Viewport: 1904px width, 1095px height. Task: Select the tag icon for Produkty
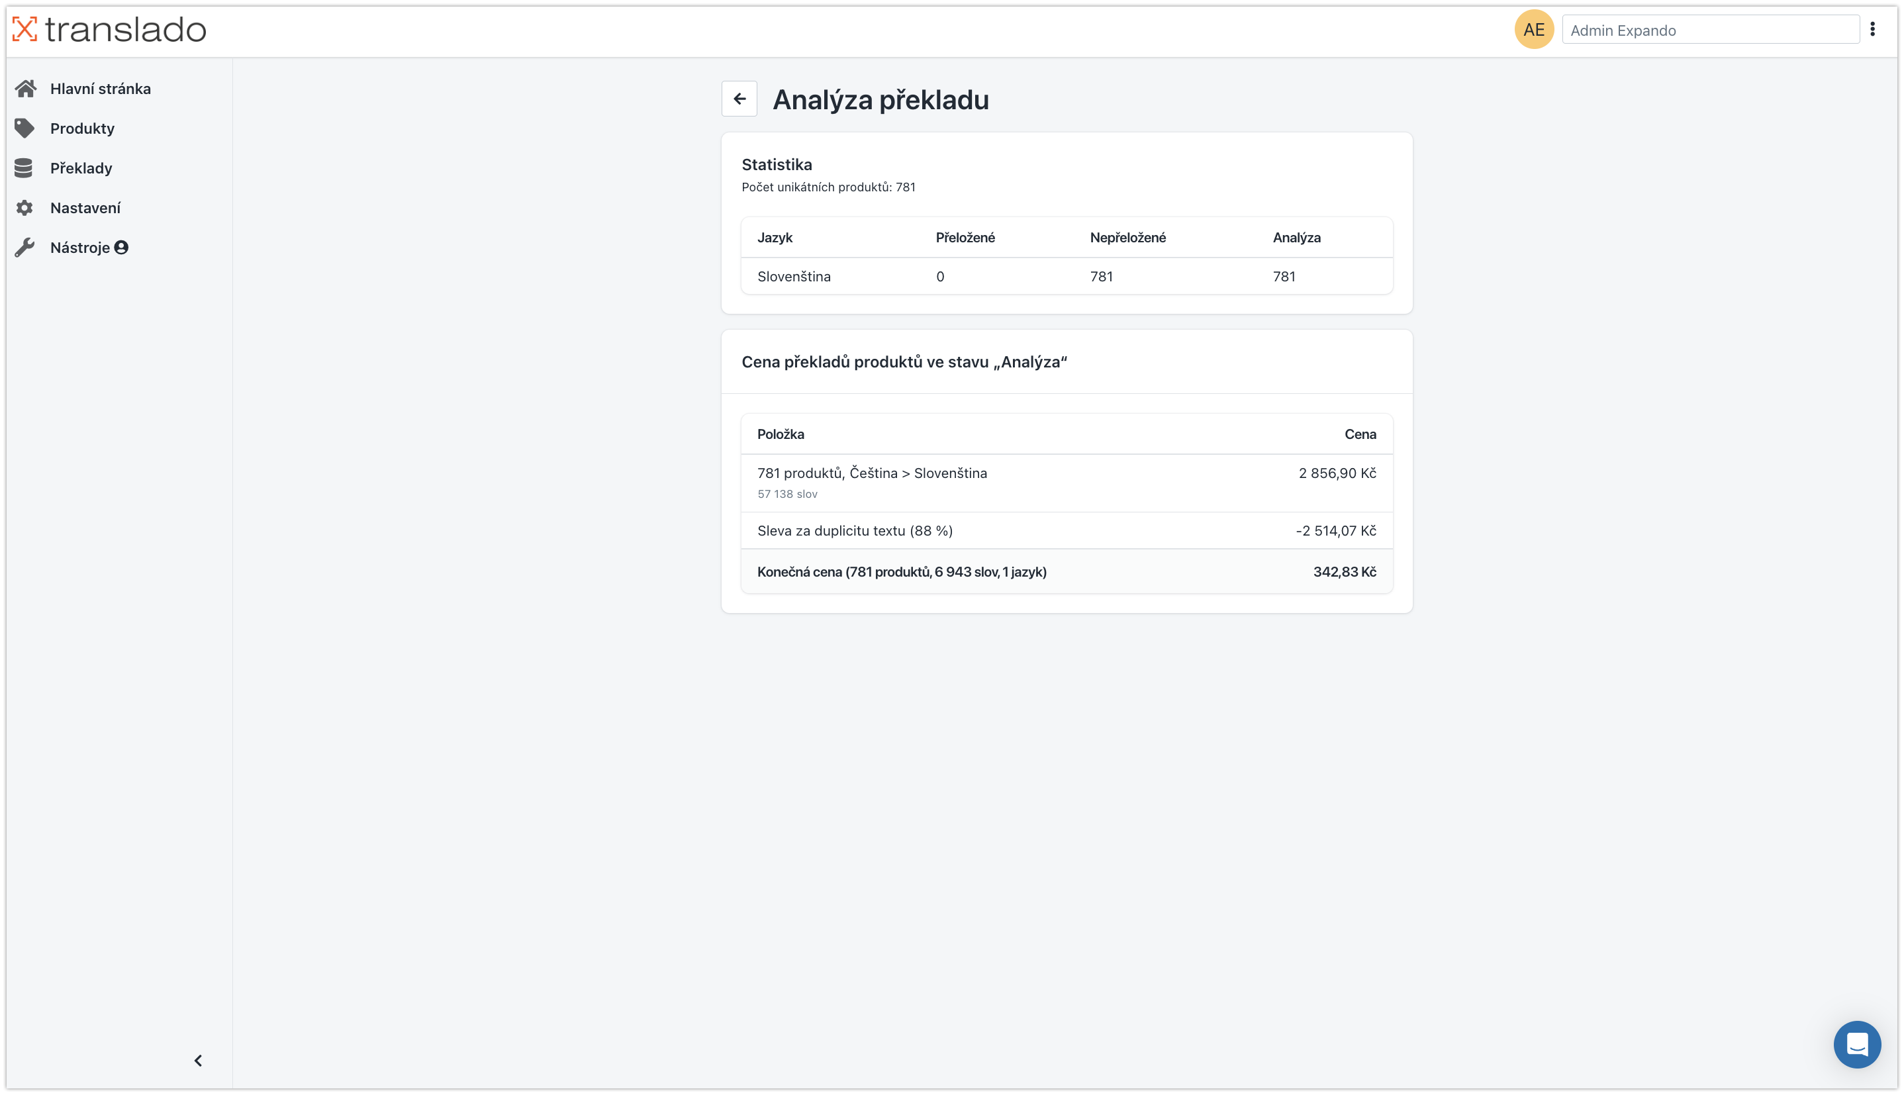[x=24, y=128]
